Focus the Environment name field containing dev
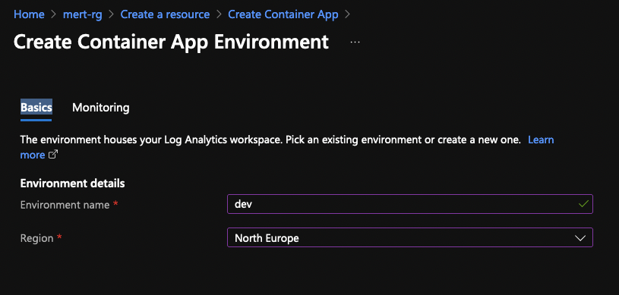619x295 pixels. [x=410, y=204]
